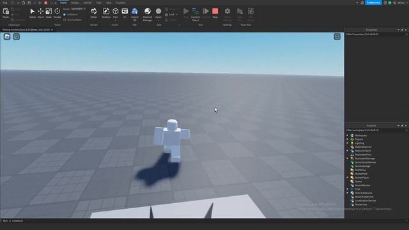This screenshot has height=230, width=409.
Task: Select ServerStorage in Explorer
Action: 362,166
